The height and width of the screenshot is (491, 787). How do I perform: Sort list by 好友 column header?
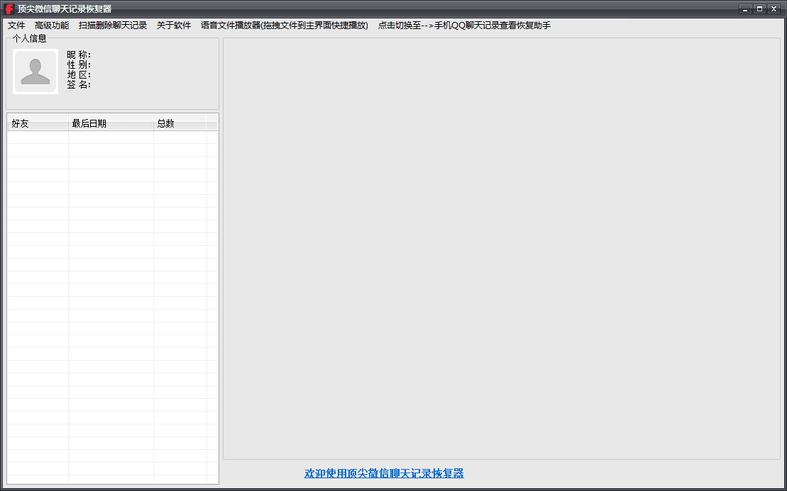(x=38, y=124)
